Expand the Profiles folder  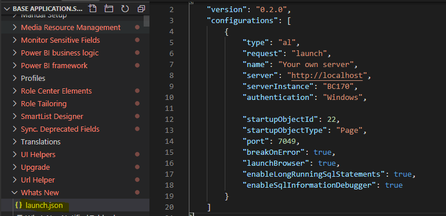click(x=14, y=78)
